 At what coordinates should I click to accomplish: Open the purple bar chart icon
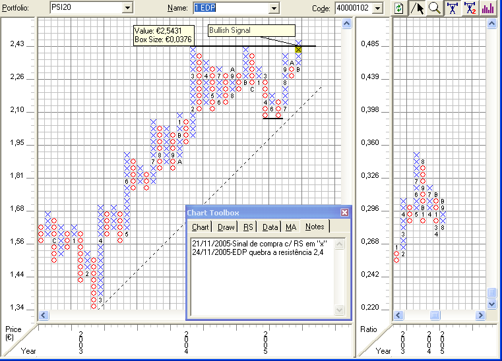coord(487,8)
